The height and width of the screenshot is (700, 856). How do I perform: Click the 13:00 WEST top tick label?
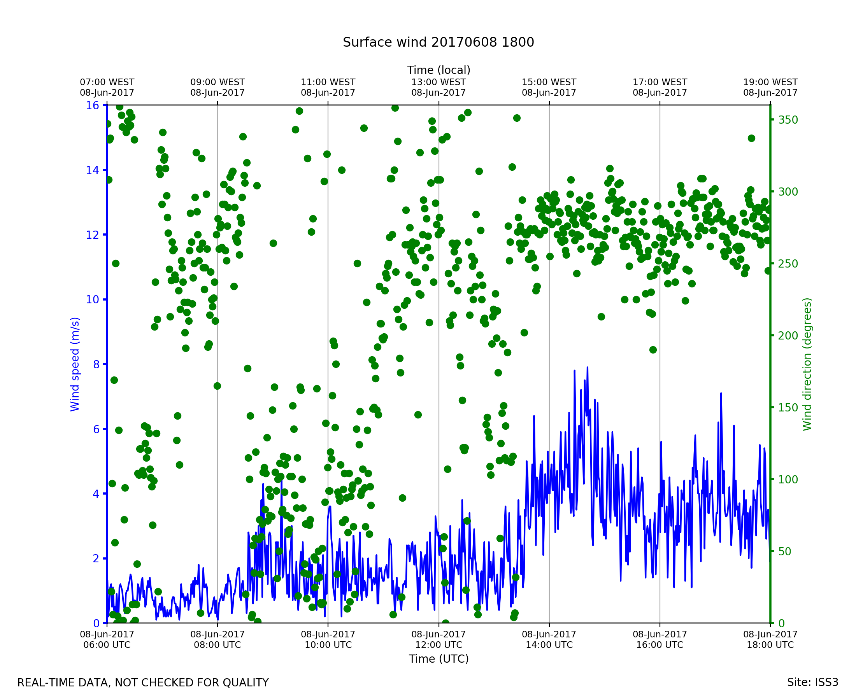pyautogui.click(x=439, y=87)
